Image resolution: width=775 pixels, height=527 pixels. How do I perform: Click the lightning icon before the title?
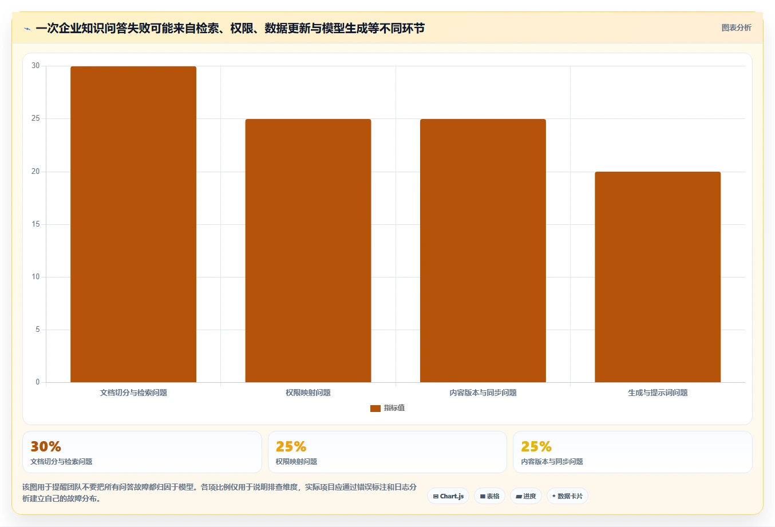tap(27, 29)
